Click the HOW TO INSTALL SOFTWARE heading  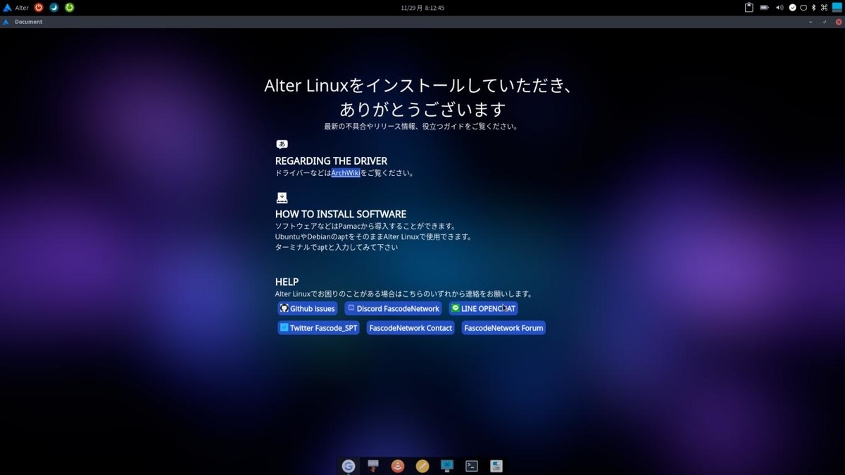341,215
